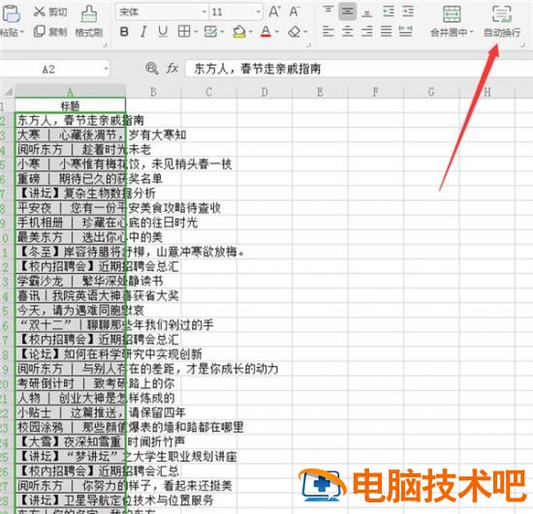
Task: Click the Paste clipboard icon
Action: tap(11, 14)
